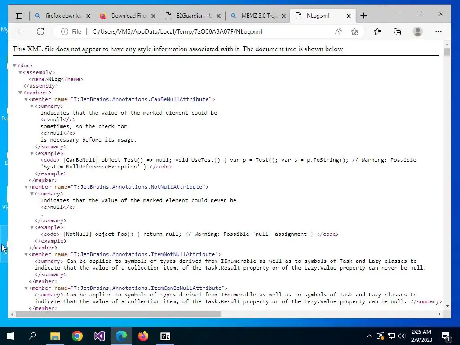Open Firefox from taskbar
The image size is (460, 345).
click(x=143, y=336)
